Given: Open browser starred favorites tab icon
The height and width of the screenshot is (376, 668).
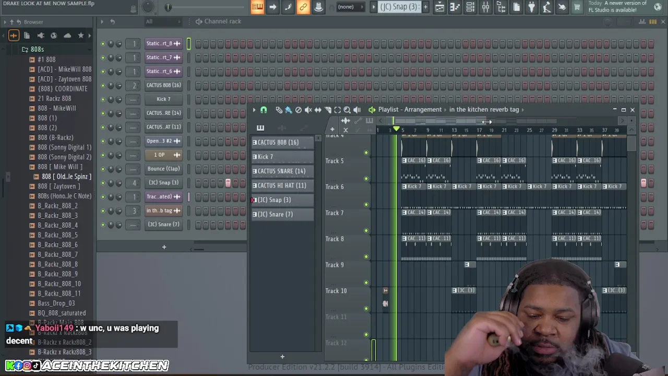Looking at the screenshot, I should click(80, 36).
